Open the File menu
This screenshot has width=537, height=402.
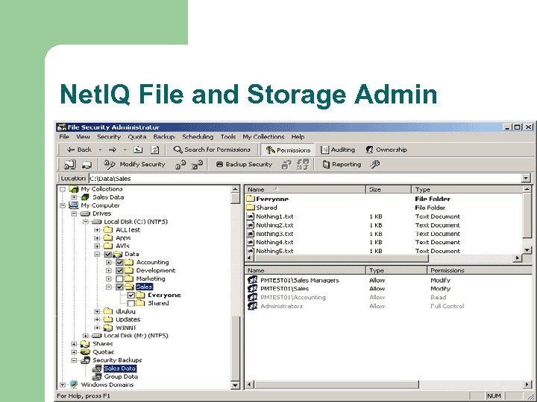click(64, 137)
